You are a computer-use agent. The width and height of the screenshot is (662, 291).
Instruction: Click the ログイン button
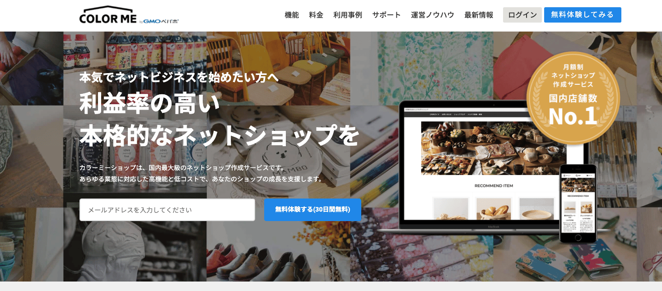[x=522, y=15]
